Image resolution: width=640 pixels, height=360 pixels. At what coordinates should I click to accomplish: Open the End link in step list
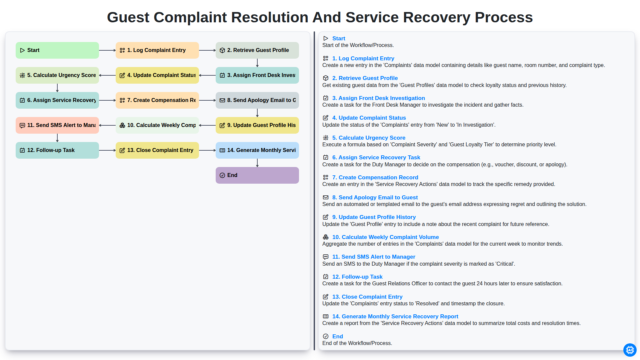click(337, 336)
